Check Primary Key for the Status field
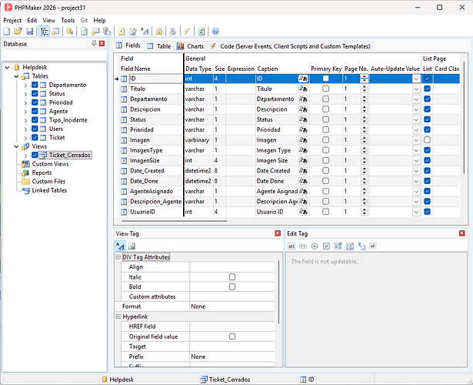This screenshot has height=385, width=473. point(325,119)
